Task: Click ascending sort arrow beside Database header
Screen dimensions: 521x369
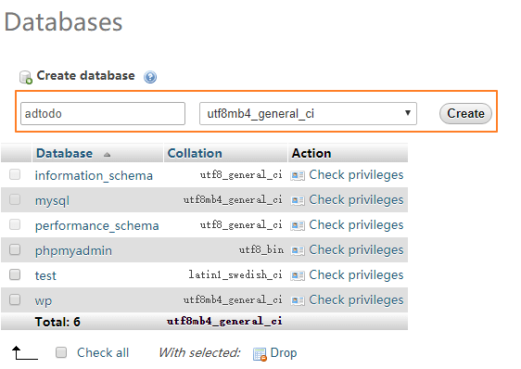Action: (x=107, y=154)
